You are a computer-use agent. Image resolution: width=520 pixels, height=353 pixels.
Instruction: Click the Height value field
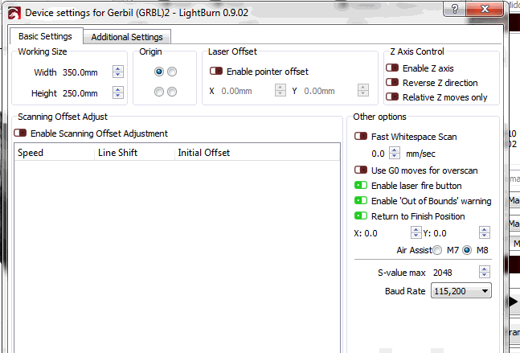(87, 93)
